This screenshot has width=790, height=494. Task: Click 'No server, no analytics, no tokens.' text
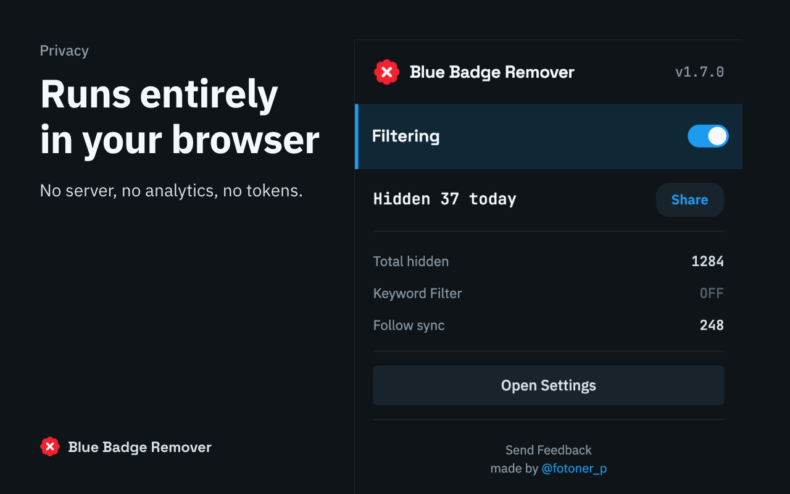172,191
